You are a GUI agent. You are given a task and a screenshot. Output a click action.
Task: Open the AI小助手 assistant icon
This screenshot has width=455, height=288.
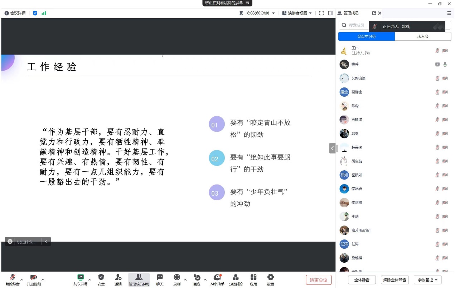pyautogui.click(x=217, y=278)
